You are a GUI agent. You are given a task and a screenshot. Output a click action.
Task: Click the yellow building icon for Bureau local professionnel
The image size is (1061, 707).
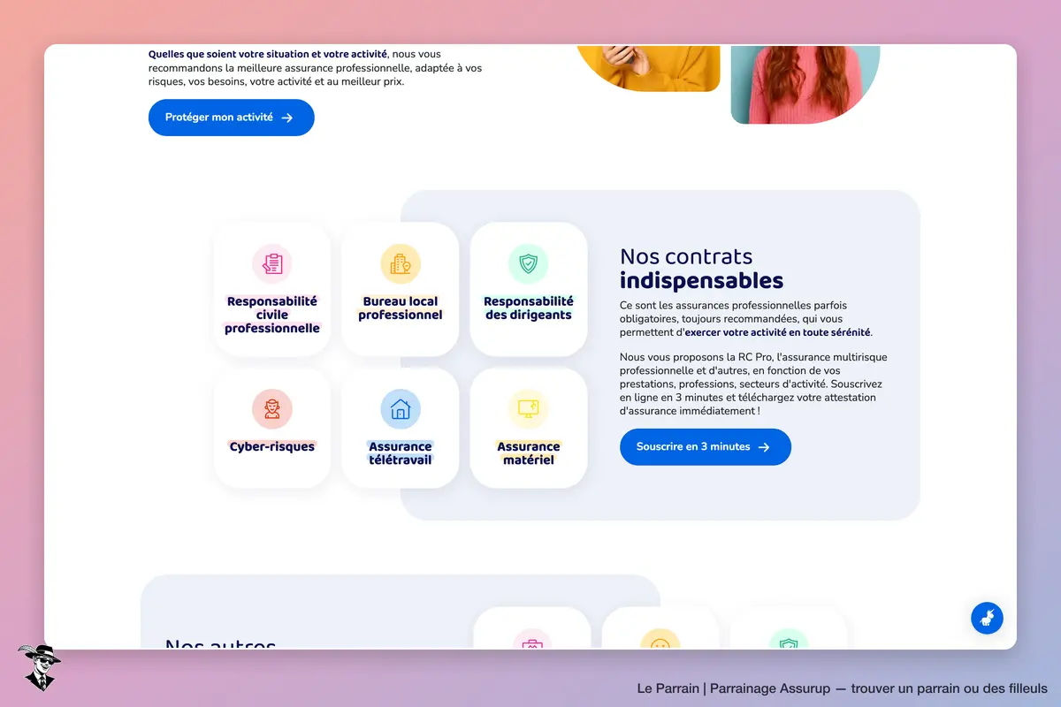401,263
